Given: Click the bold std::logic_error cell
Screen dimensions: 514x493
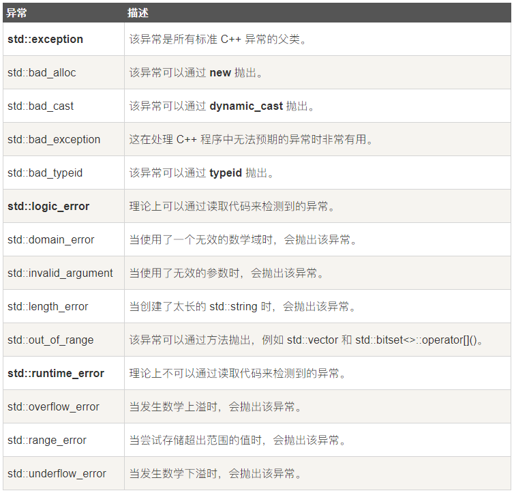Looking at the screenshot, I should [x=48, y=206].
